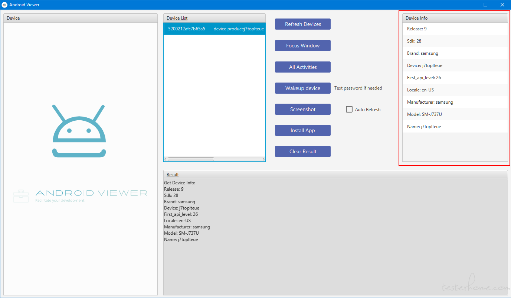Select 'Name: j7toplteue' in Device Info
The height and width of the screenshot is (298, 511).
[x=455, y=127]
